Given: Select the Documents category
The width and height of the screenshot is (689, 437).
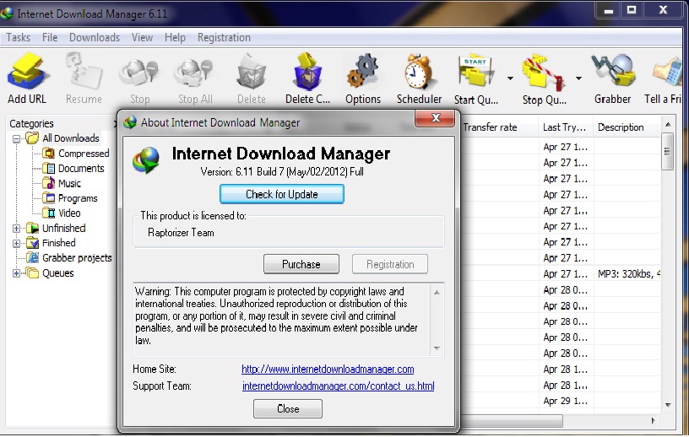Looking at the screenshot, I should coord(81,168).
